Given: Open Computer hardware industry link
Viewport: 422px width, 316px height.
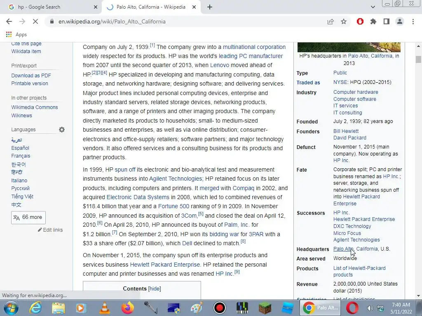Looking at the screenshot, I should tap(356, 92).
